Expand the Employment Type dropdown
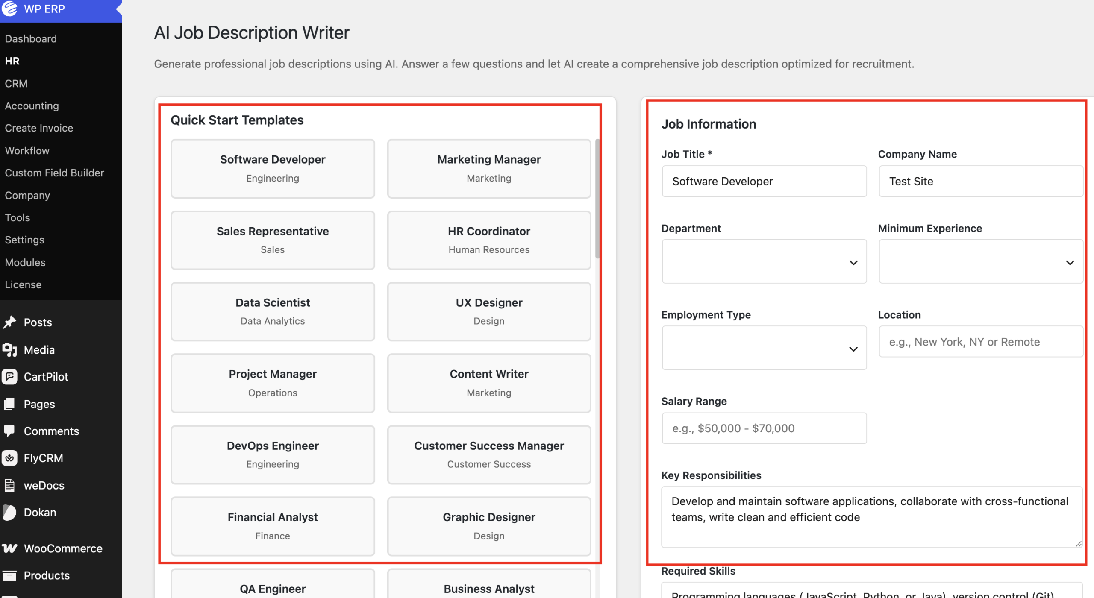This screenshot has height=598, width=1094. point(764,348)
